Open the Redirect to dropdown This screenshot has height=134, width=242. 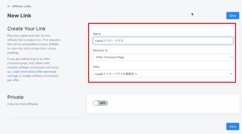pyautogui.click(x=163, y=57)
